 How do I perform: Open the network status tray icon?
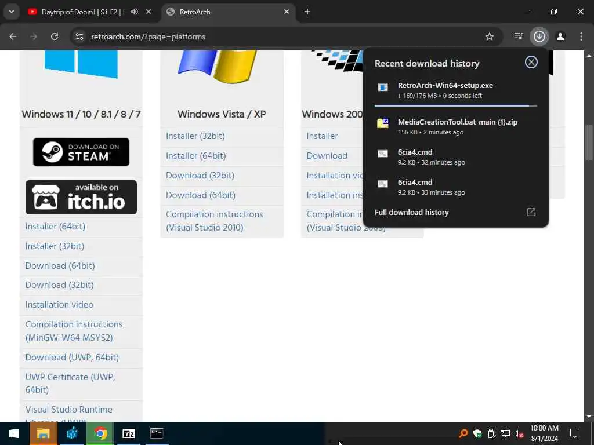click(x=505, y=433)
